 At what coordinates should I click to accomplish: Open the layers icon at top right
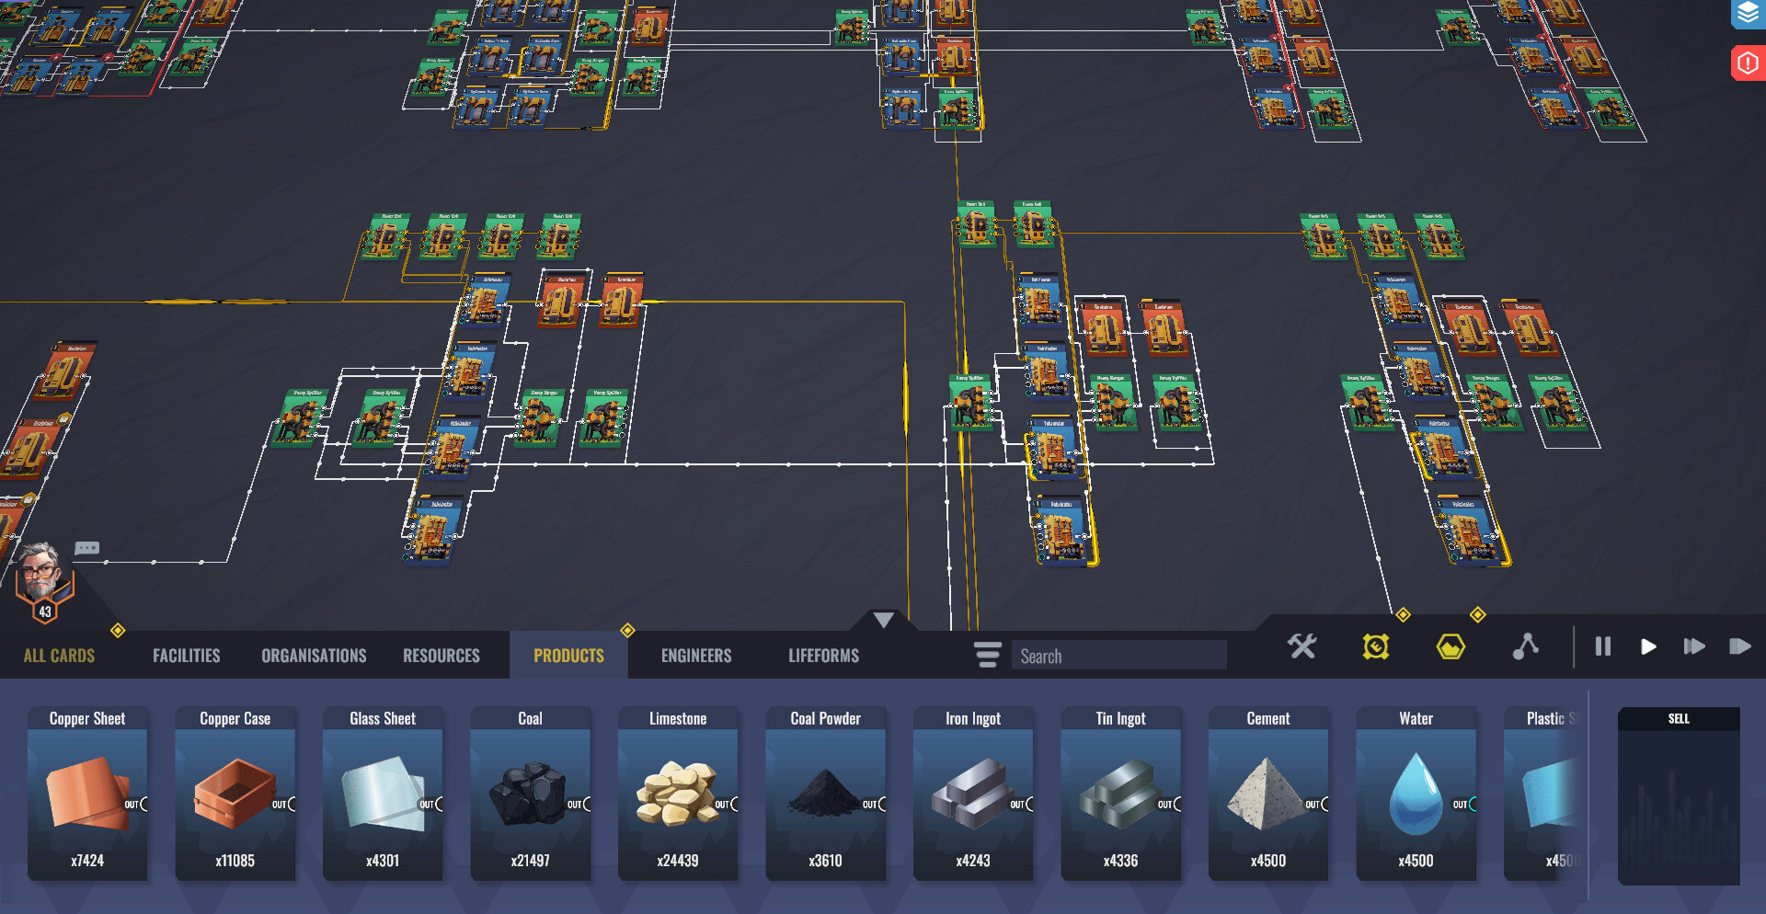click(x=1748, y=15)
